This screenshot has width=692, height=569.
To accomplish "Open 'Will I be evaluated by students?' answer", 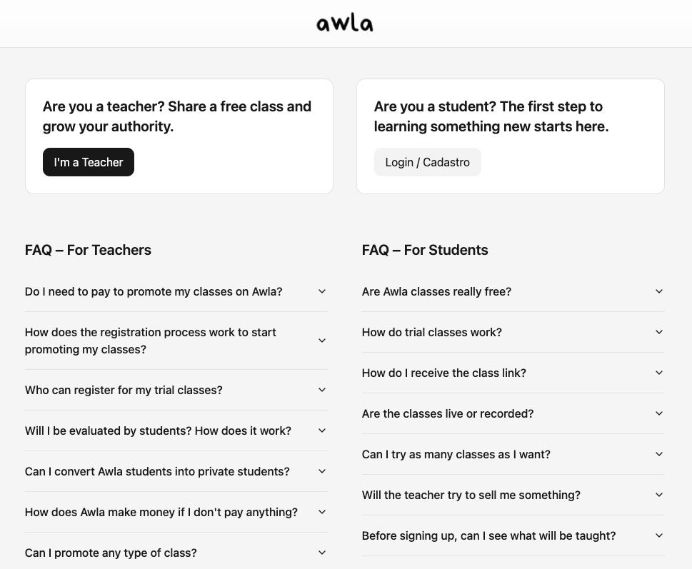I will (x=158, y=430).
